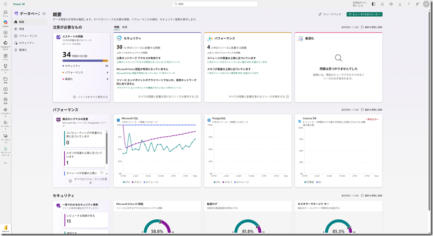Screen dimensions: 433x236
Task: Switch to the 提案 tab
Action: coord(125,27)
